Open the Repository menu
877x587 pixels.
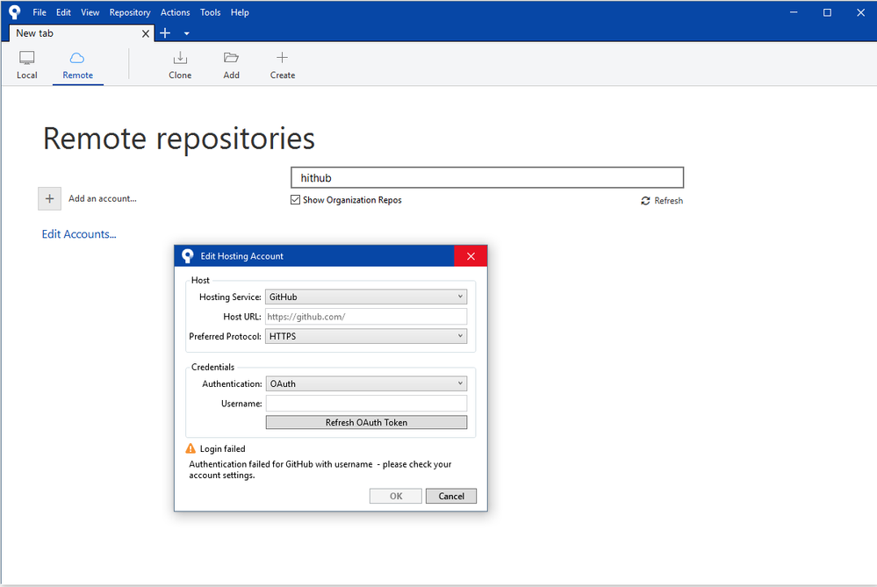click(130, 12)
